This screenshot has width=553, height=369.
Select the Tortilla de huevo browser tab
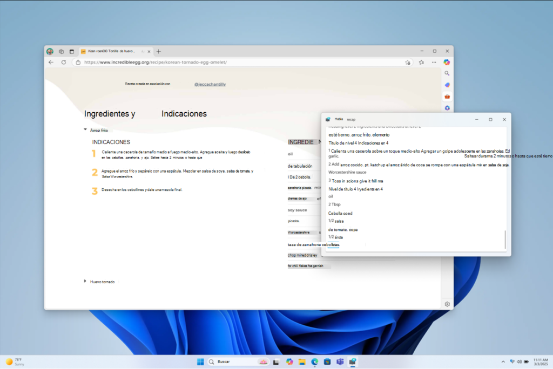tap(111, 51)
